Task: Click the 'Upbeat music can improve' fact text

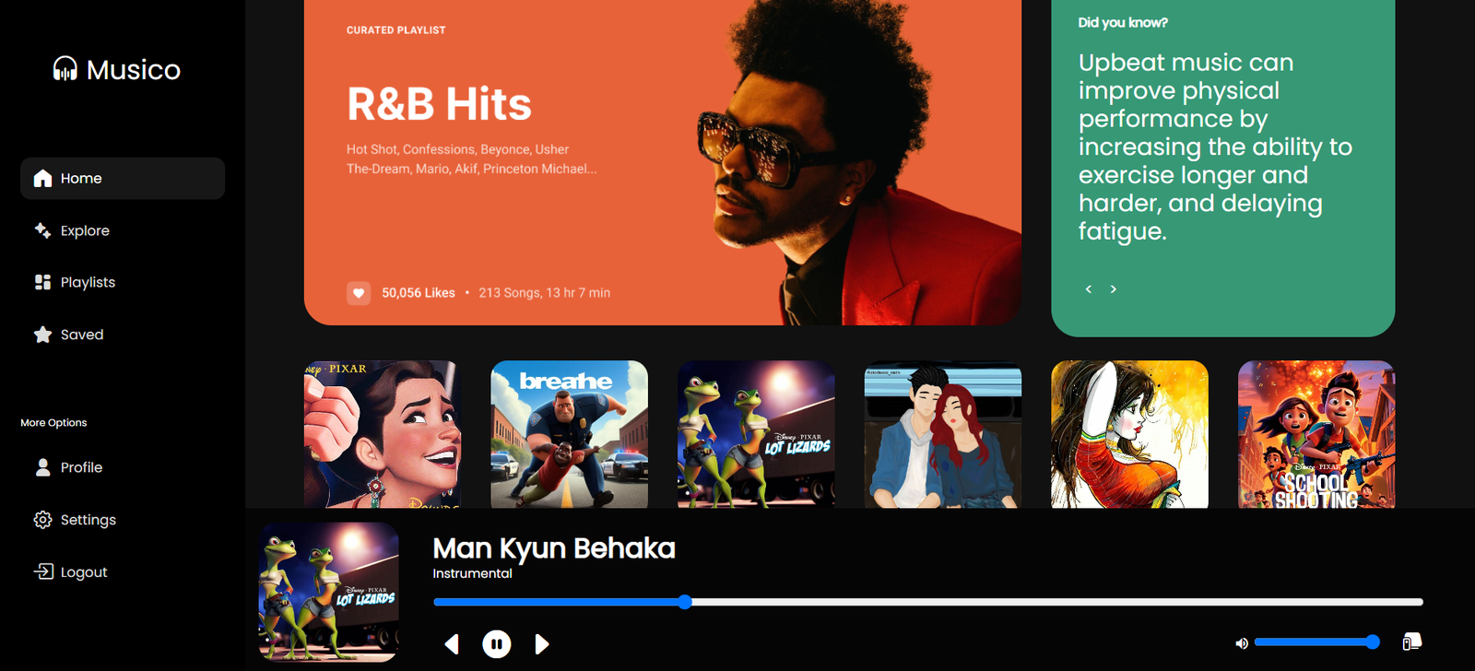Action: (1215, 147)
